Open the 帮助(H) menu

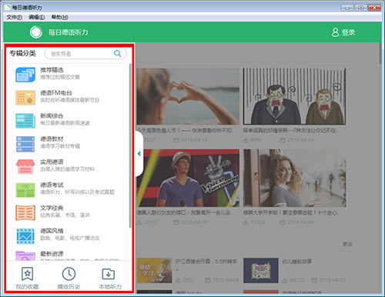59,17
